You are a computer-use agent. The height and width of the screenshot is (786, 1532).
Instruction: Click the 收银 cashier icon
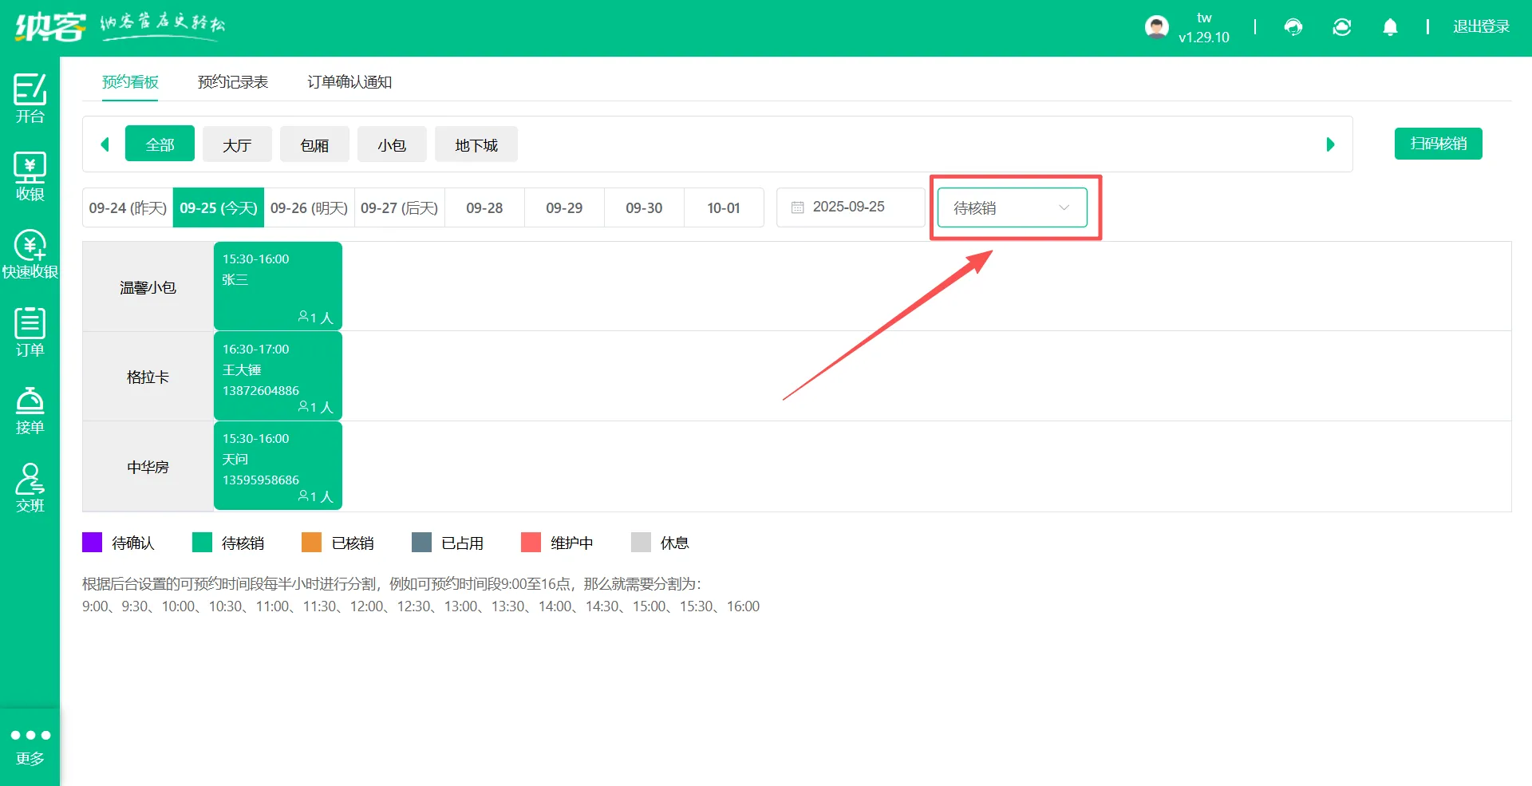coord(30,176)
